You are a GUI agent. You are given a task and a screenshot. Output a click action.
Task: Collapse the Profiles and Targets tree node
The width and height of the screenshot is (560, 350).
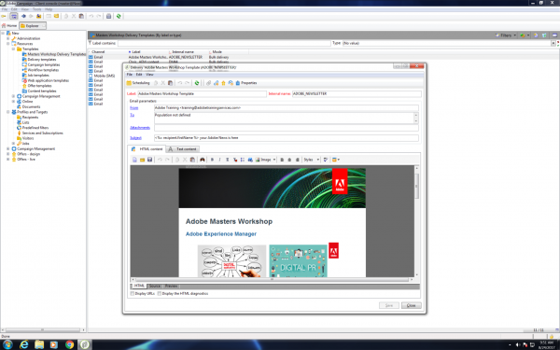(x=8, y=112)
